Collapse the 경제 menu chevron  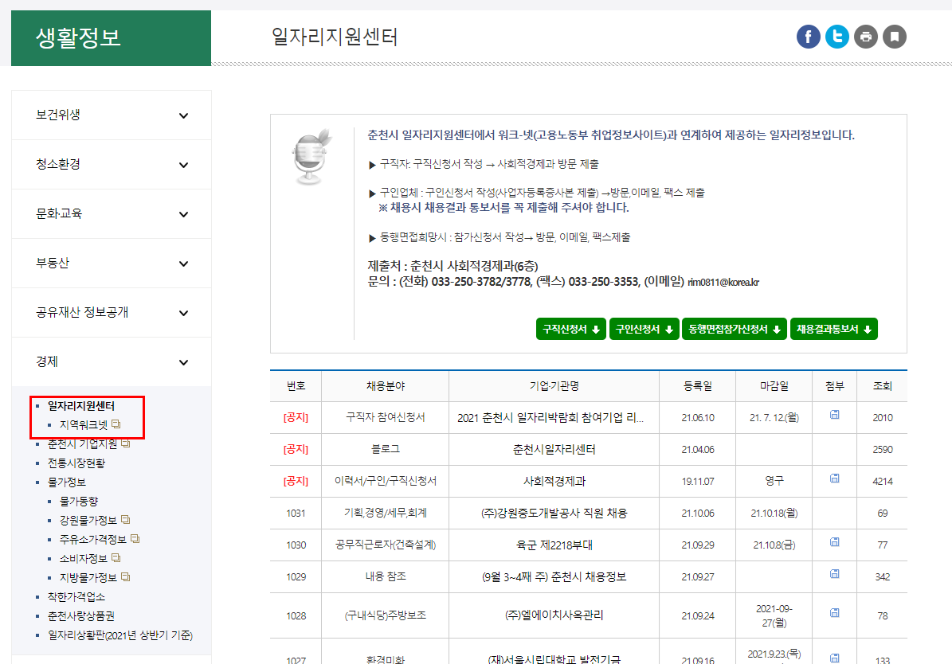tap(183, 363)
